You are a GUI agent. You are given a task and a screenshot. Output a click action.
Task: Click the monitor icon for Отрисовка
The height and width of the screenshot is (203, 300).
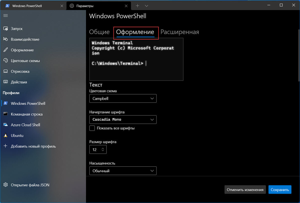[x=5, y=71]
